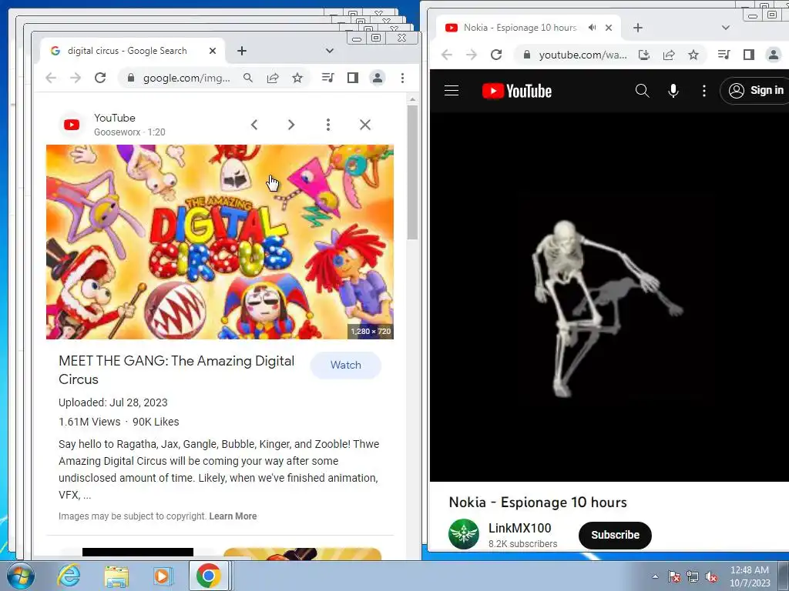789x591 pixels.
Task: Open Action Center flag tray icon
Action: click(x=673, y=576)
